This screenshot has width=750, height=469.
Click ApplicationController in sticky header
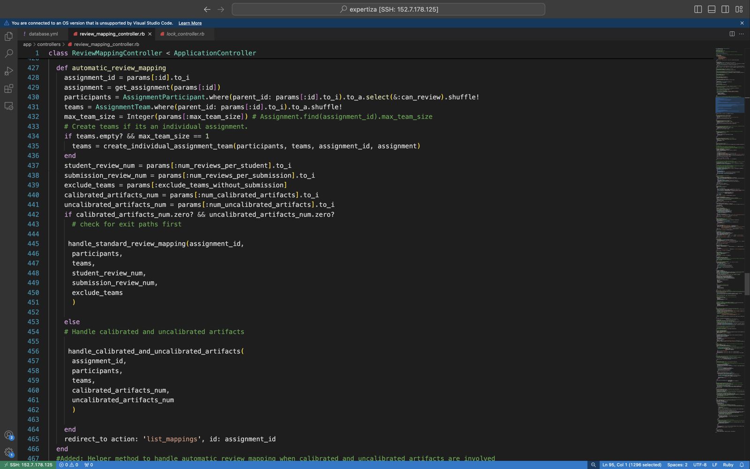pos(215,53)
